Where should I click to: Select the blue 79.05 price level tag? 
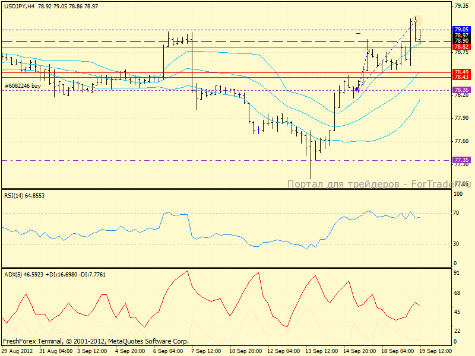tap(461, 29)
